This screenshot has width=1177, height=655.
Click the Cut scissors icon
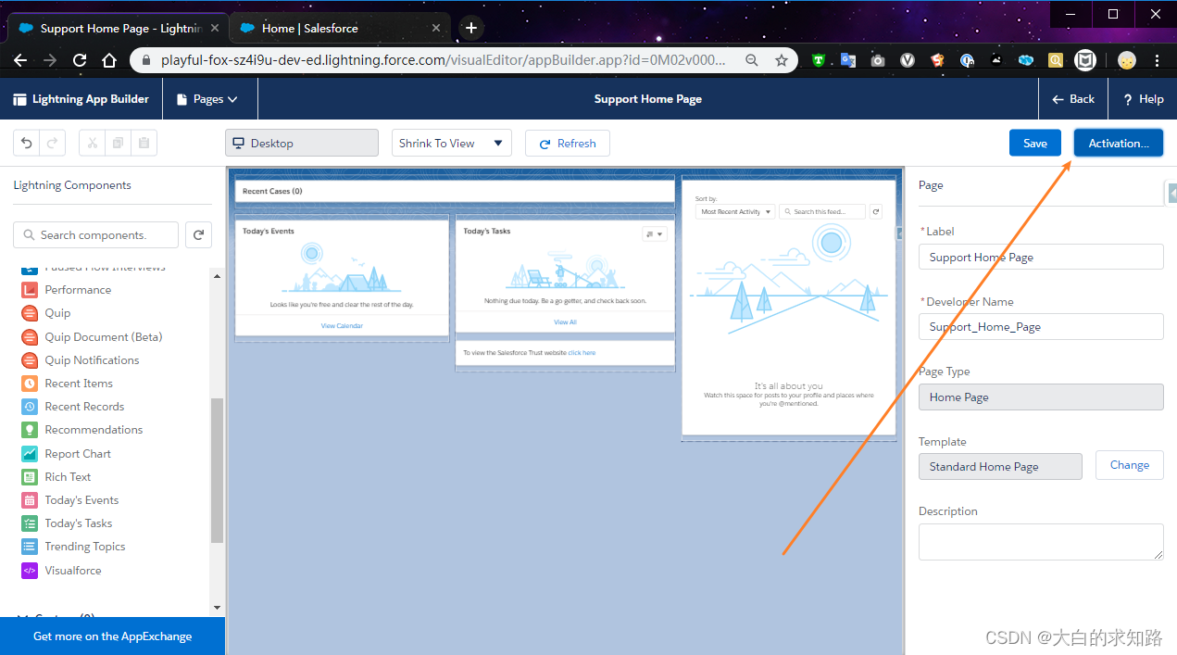92,143
